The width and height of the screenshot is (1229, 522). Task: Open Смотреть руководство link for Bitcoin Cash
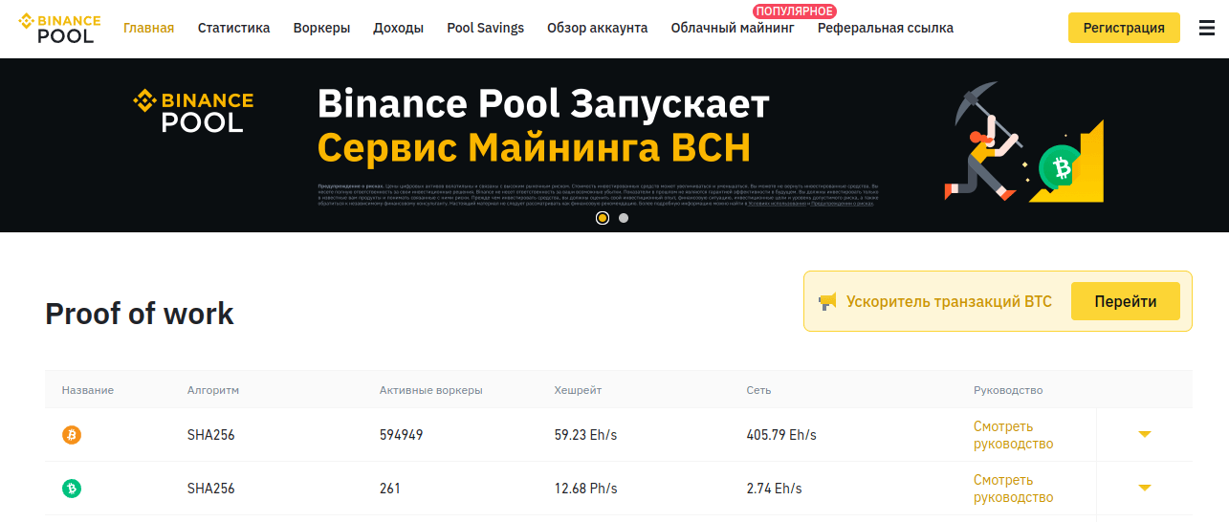pos(1013,489)
